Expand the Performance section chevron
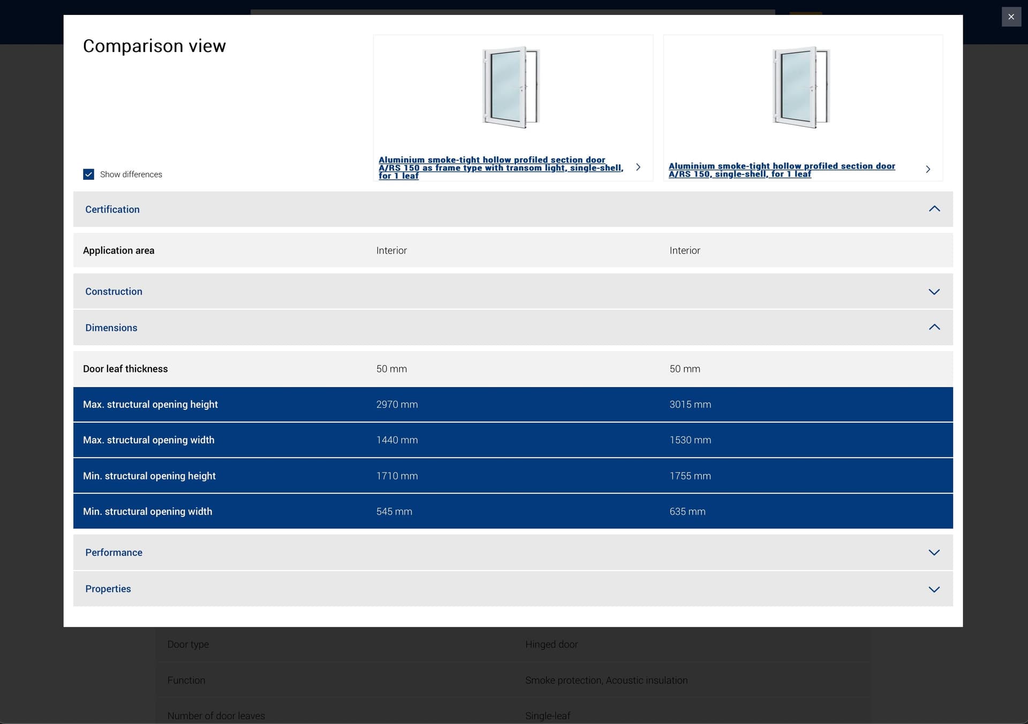Screen dimensions: 1028x724 pos(934,552)
